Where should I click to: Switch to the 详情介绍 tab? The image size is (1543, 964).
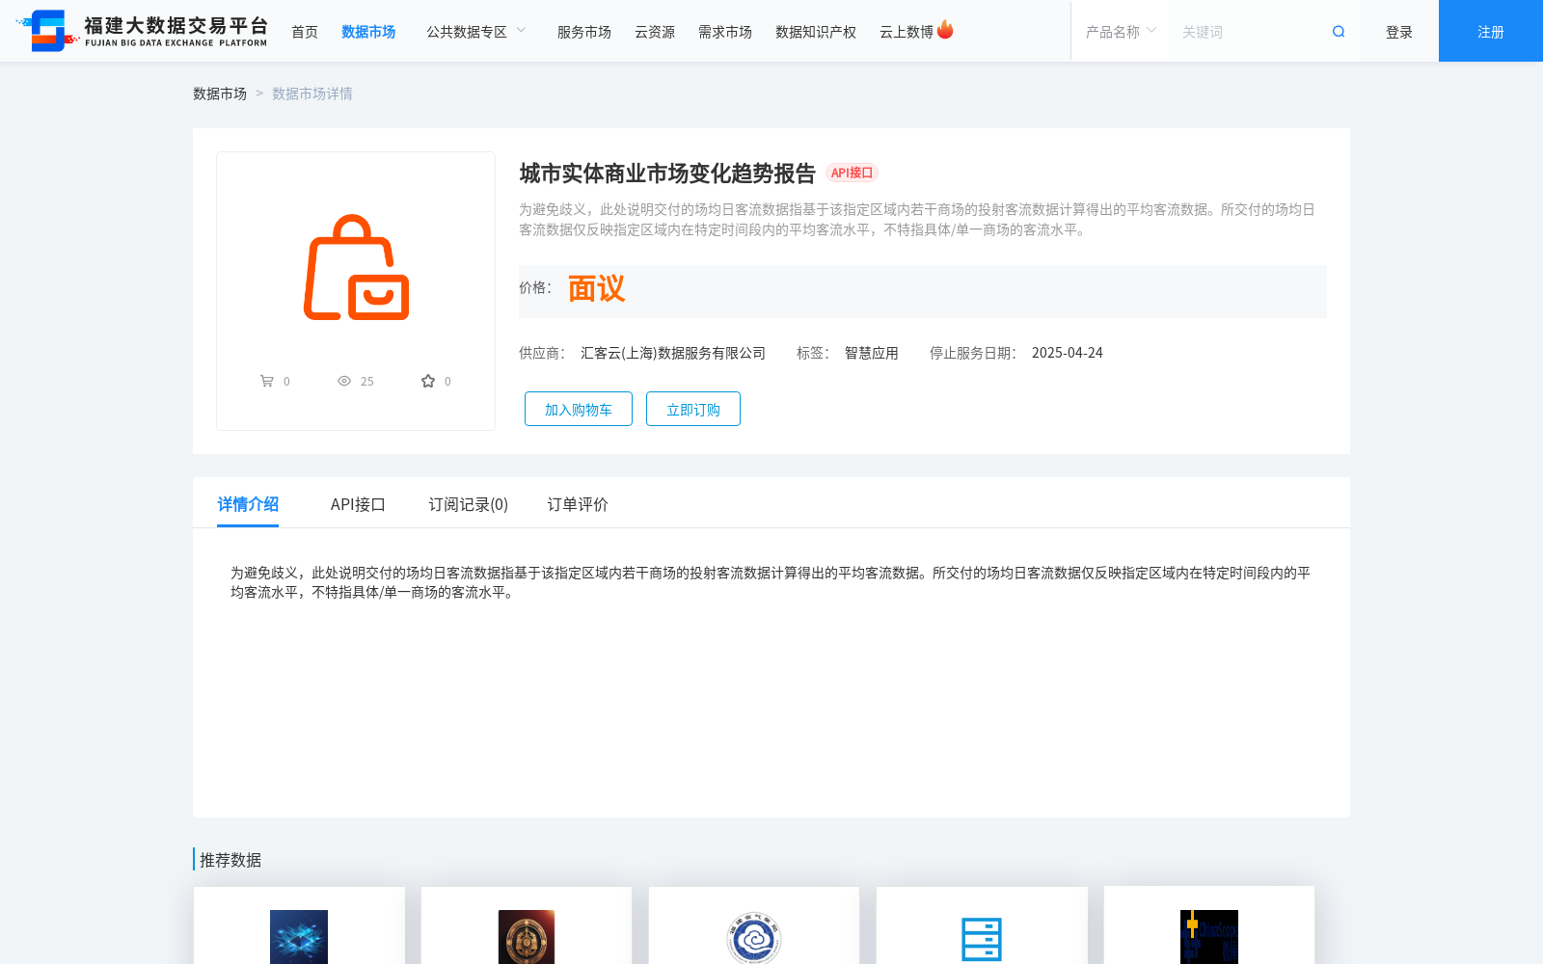pos(248,504)
